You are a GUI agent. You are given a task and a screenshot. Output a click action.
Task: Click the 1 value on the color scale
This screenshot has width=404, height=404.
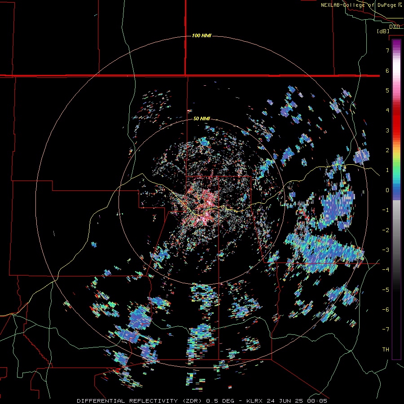(387, 170)
